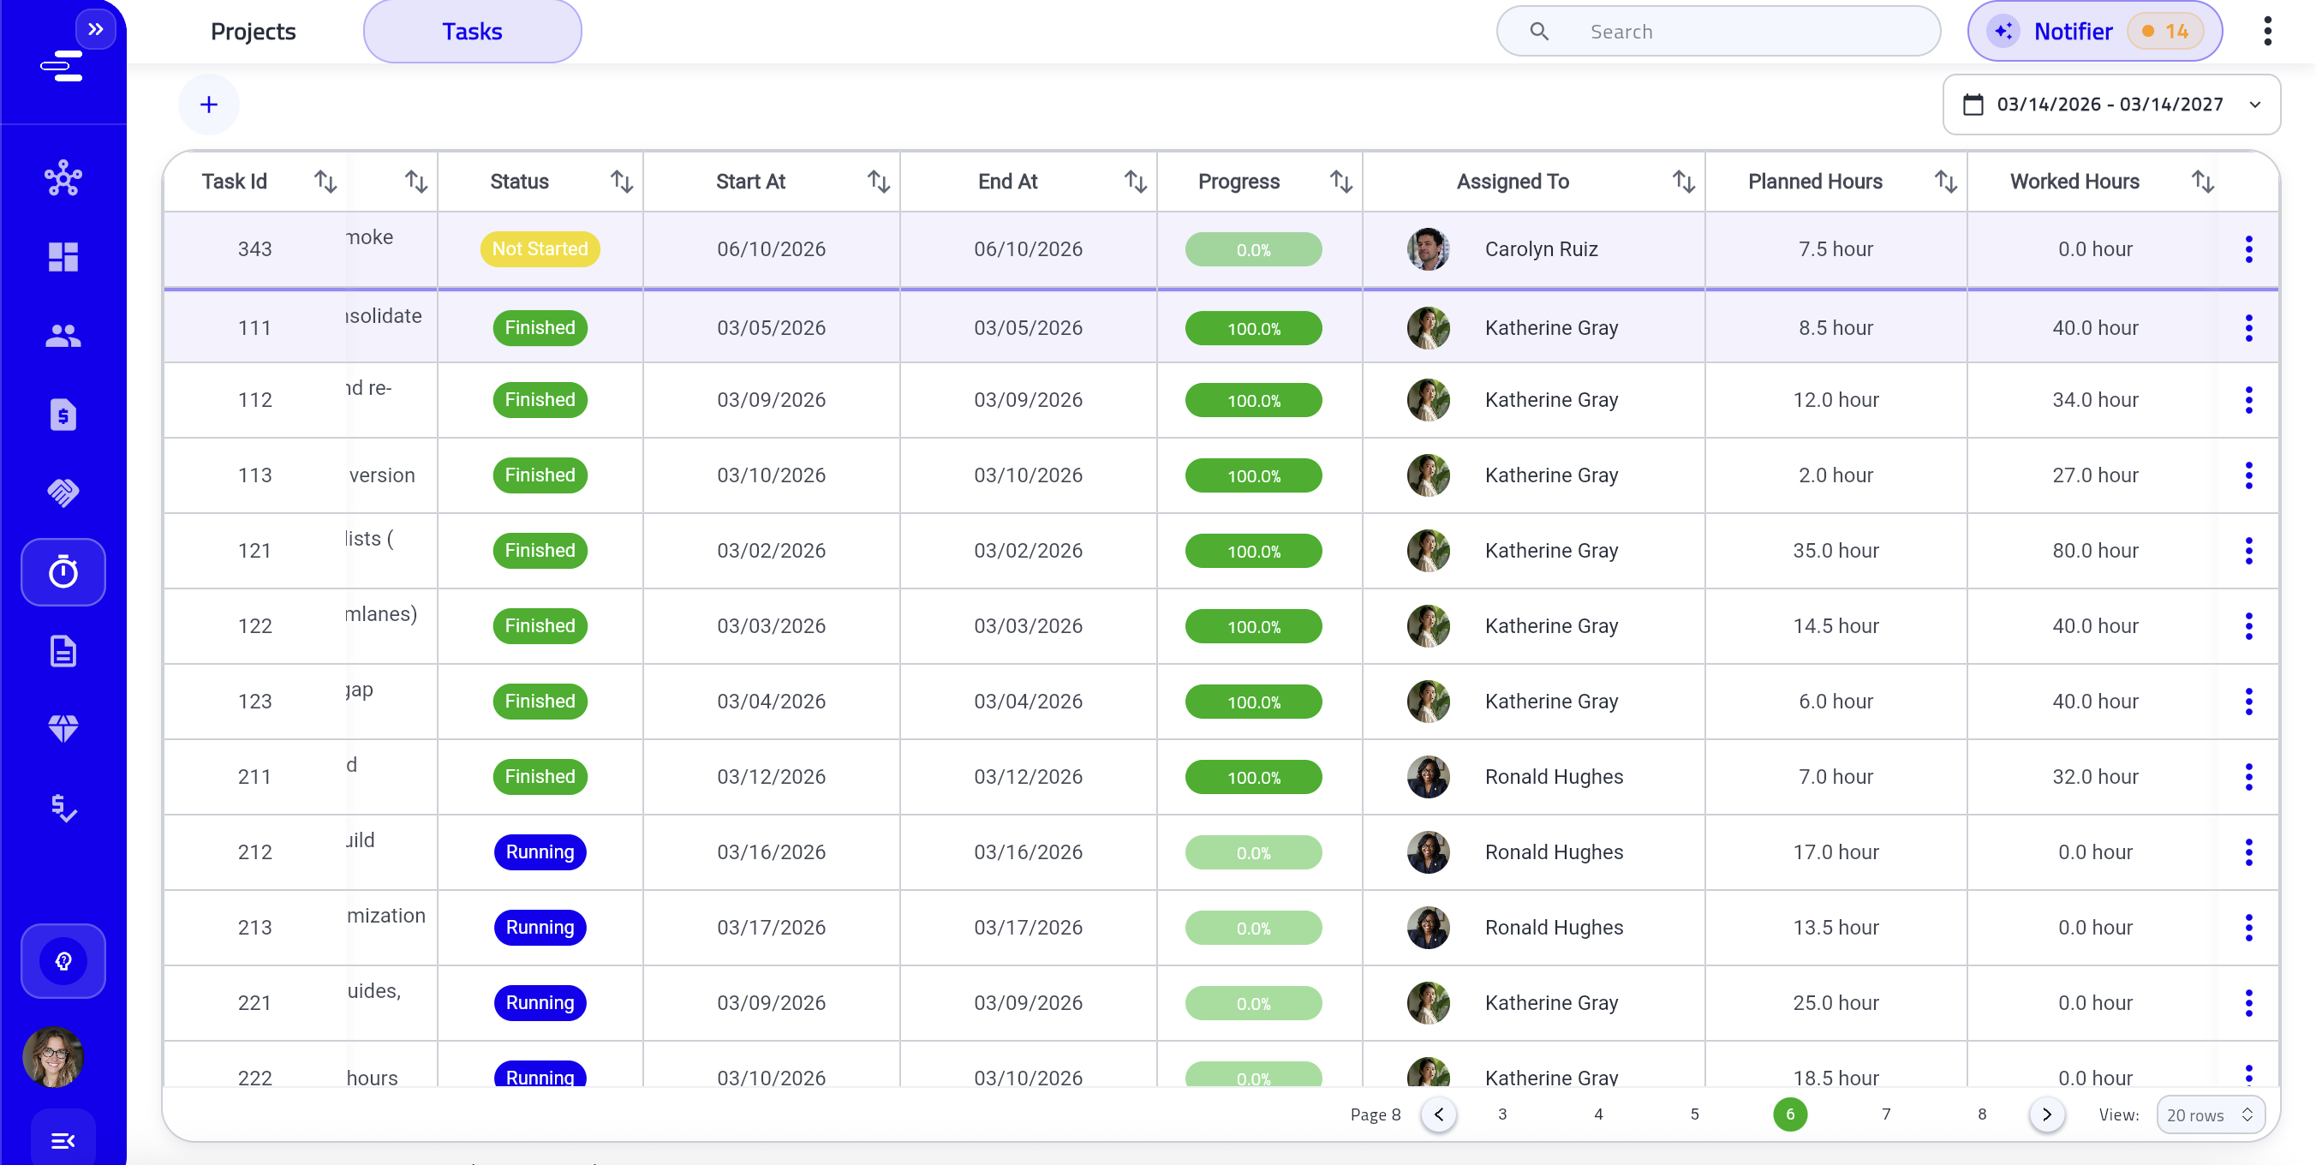Open the date range 03/14/2026 - 03/14/2027 picker
Screen dimensions: 2316x1165
[x=2111, y=105]
